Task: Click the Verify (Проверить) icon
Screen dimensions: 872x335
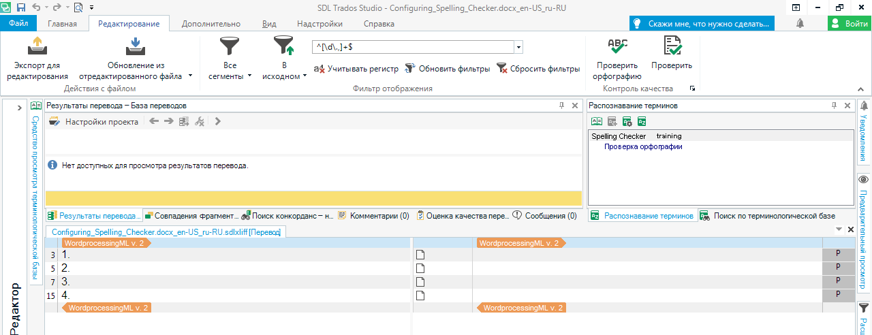Action: tap(671, 47)
